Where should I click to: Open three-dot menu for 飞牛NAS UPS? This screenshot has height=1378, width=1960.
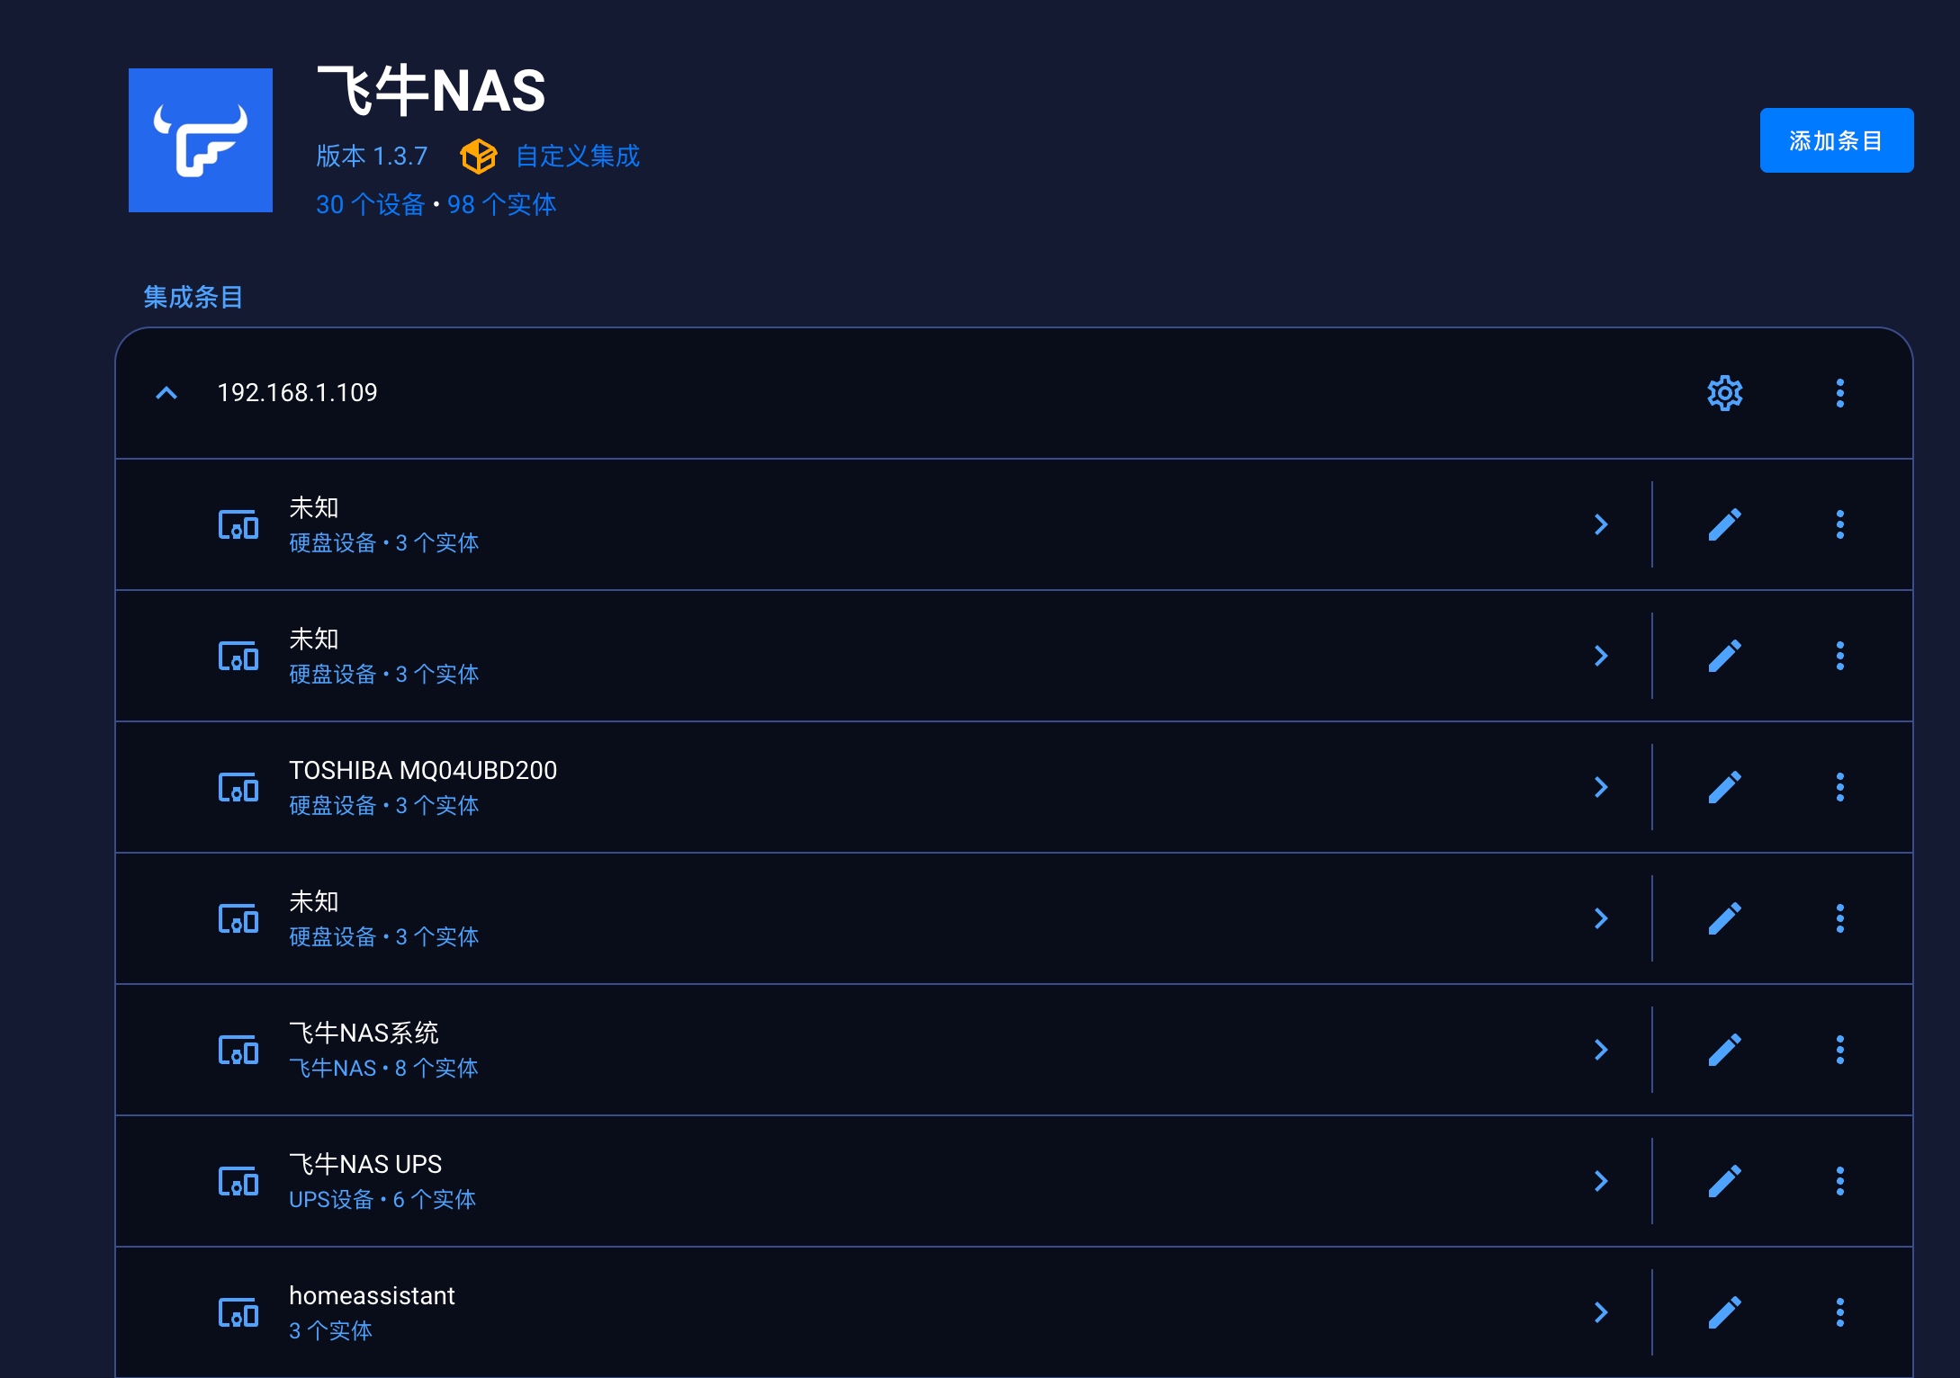pos(1839,1181)
